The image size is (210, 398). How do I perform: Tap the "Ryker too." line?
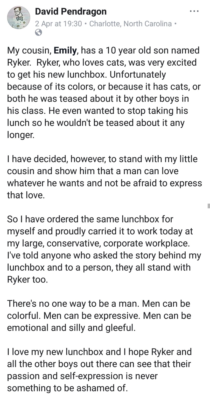pos(27,279)
